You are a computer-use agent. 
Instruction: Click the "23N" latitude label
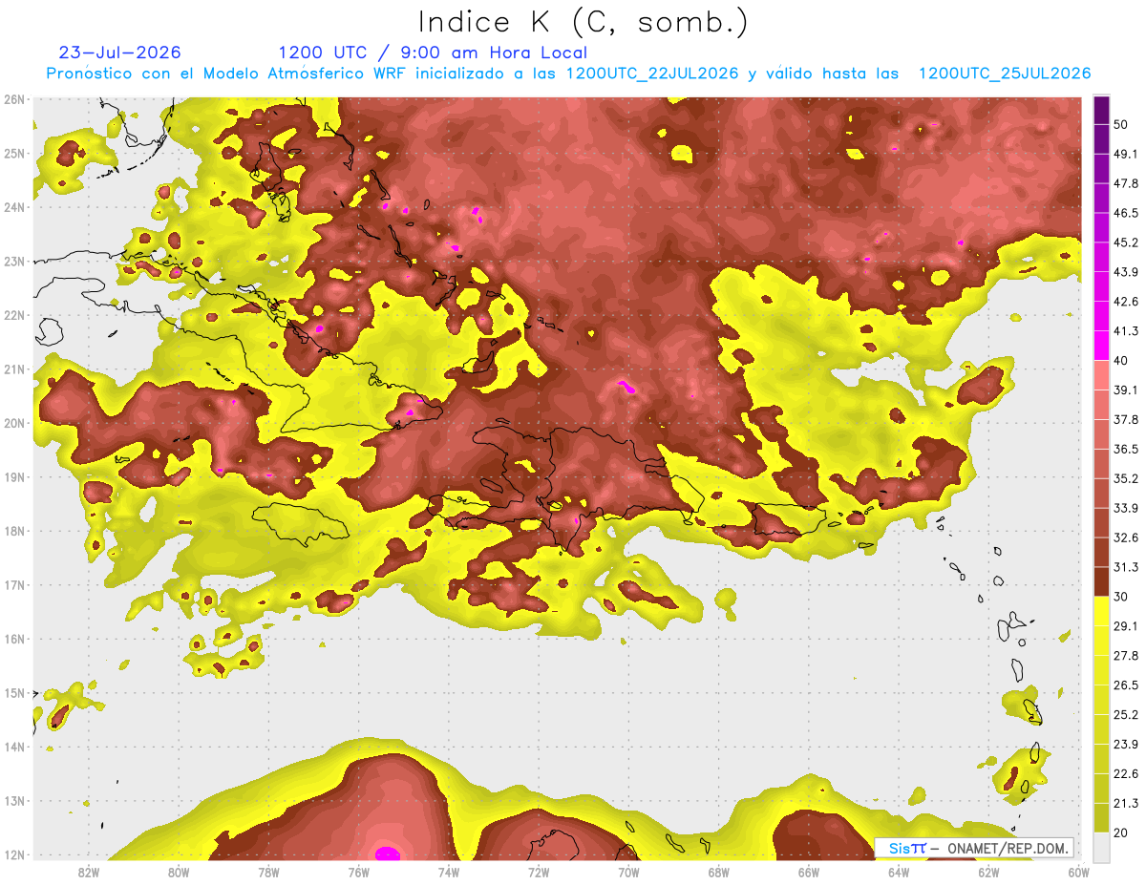coord(13,261)
